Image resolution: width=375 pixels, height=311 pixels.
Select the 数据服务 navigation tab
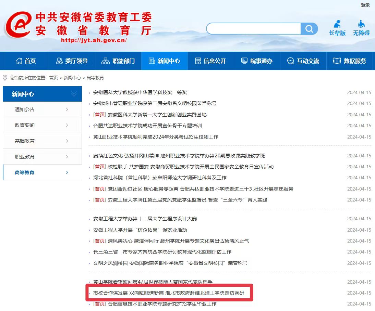pyautogui.click(x=350, y=61)
